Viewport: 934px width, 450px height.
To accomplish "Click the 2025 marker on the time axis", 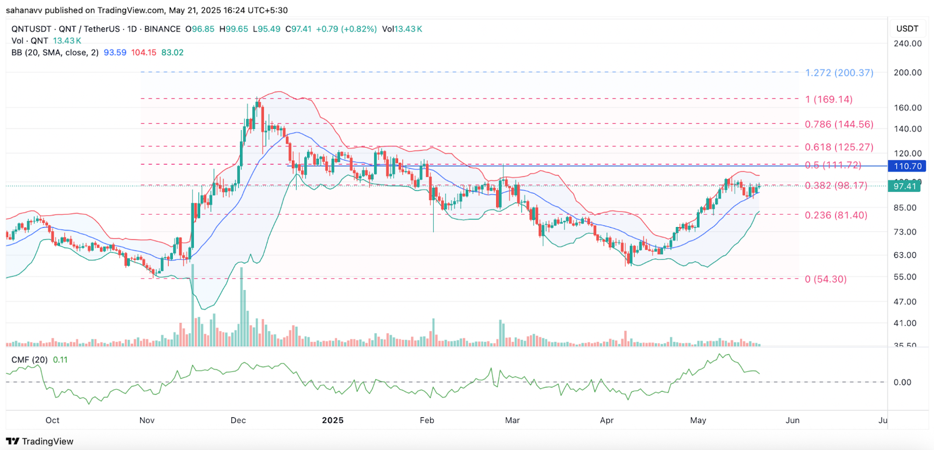I will pyautogui.click(x=333, y=420).
